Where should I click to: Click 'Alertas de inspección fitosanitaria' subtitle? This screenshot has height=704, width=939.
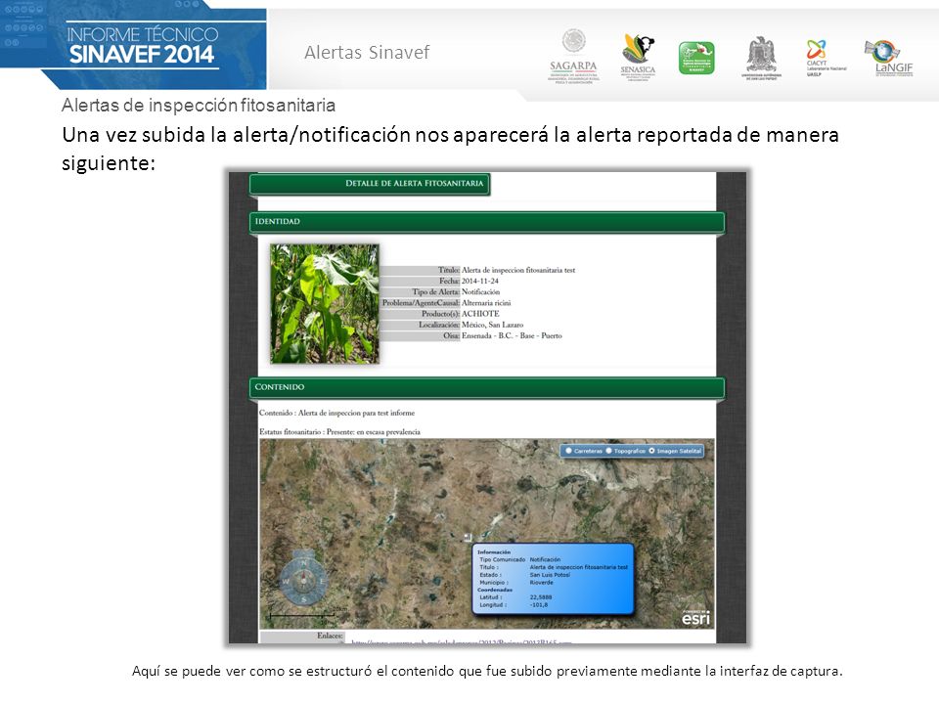(199, 106)
